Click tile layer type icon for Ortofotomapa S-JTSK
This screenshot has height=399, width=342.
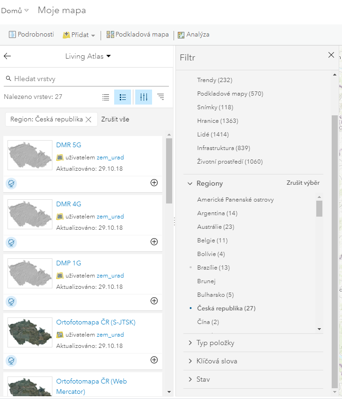[x=60, y=335]
